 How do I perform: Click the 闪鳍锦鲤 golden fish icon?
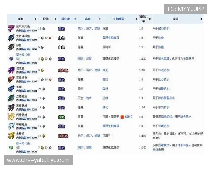coord(11,117)
